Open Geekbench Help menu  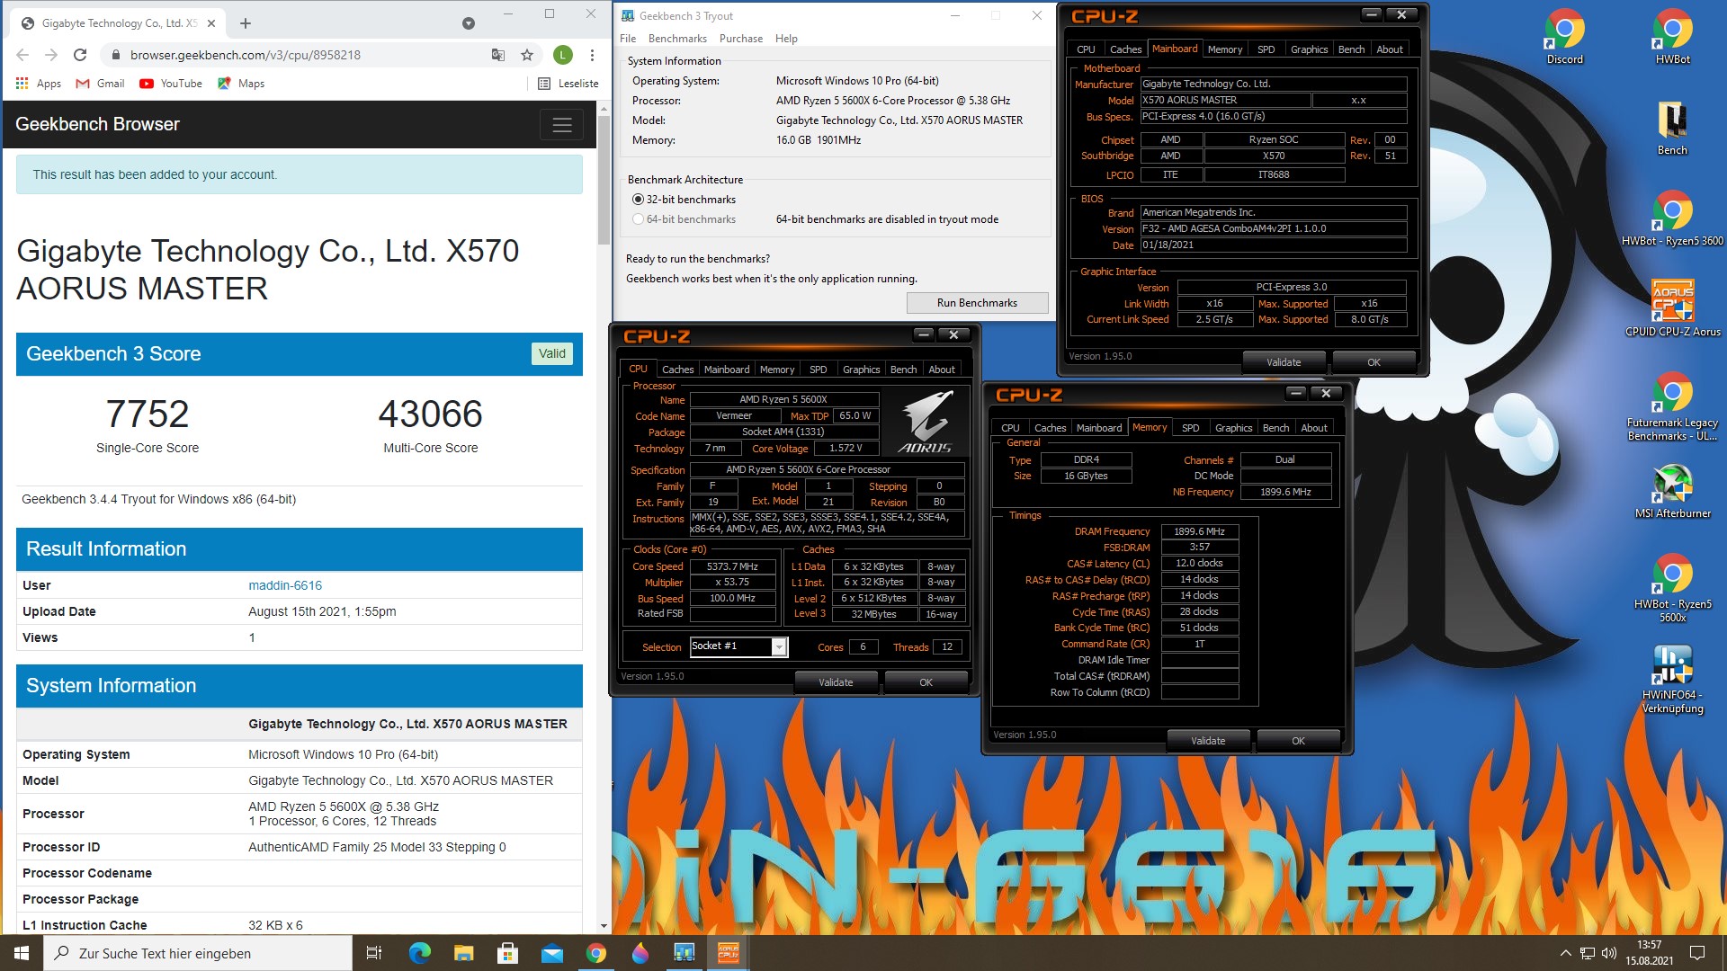pyautogui.click(x=786, y=39)
